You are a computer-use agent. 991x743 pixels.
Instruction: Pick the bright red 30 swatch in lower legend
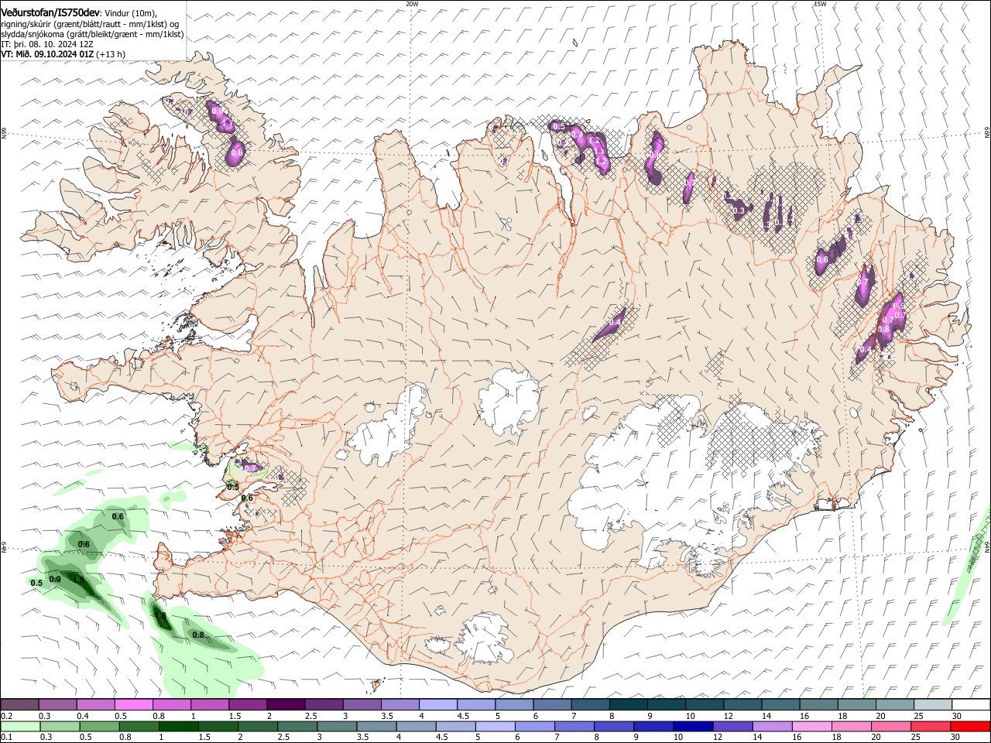(x=970, y=726)
